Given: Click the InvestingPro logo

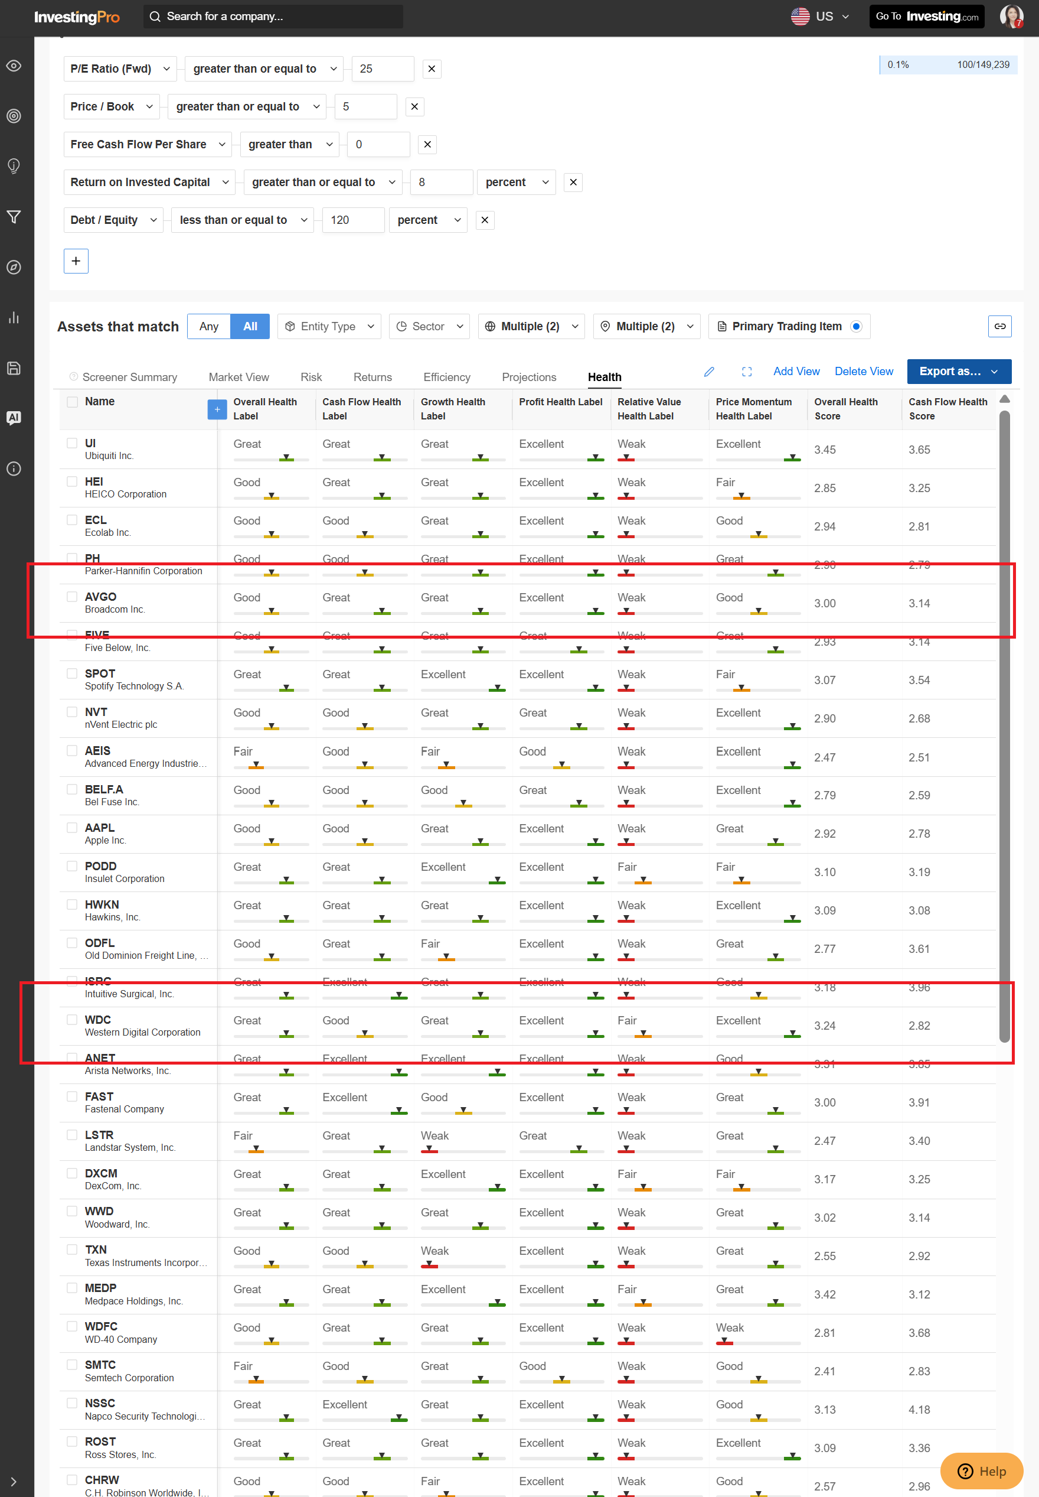Looking at the screenshot, I should (x=77, y=17).
